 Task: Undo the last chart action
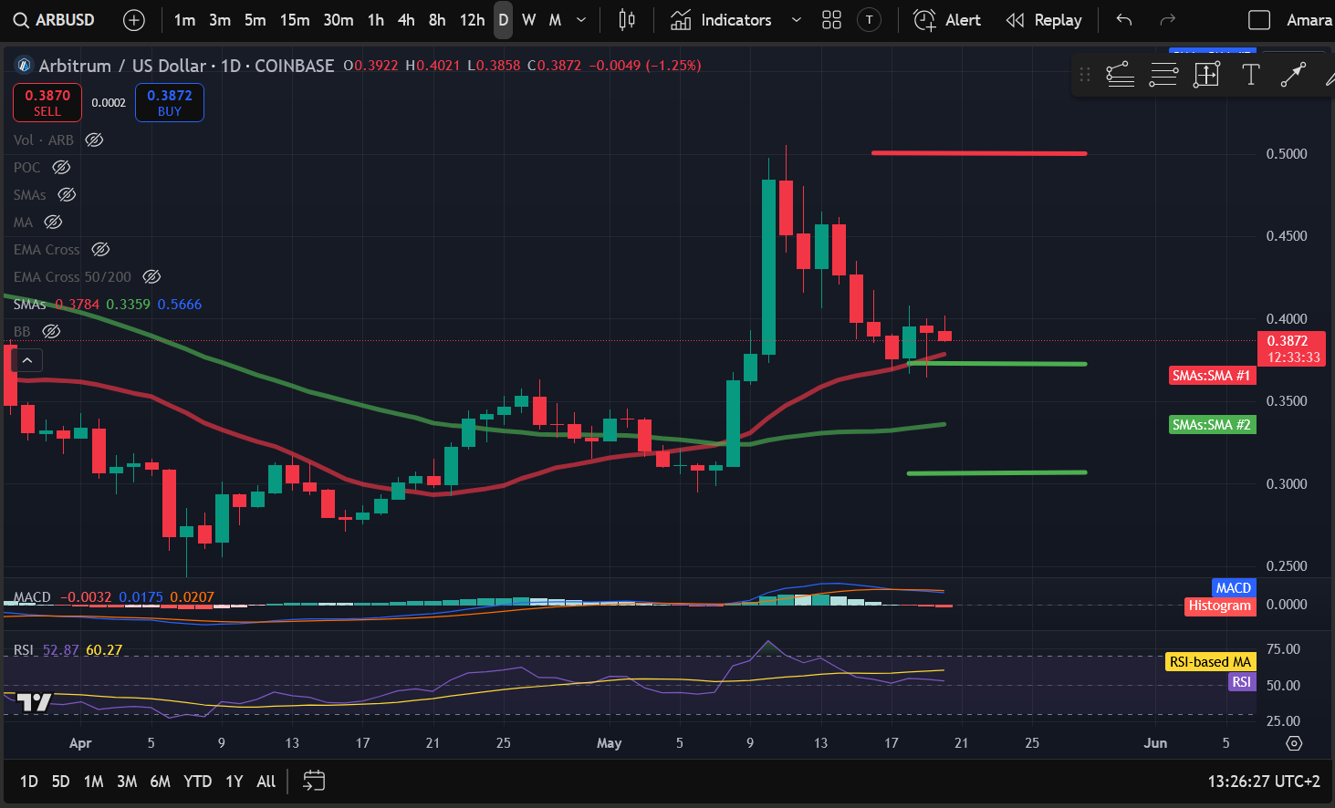(x=1124, y=20)
